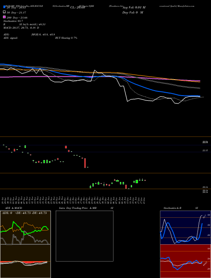The height and width of the screenshot is (278, 211).
Task: Click the 'ADX & MACD' panel title
Action: tap(14, 208)
